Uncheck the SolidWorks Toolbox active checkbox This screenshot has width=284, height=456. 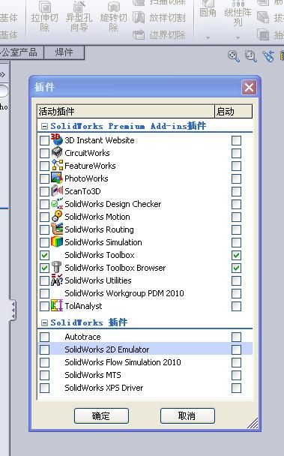[x=44, y=255]
